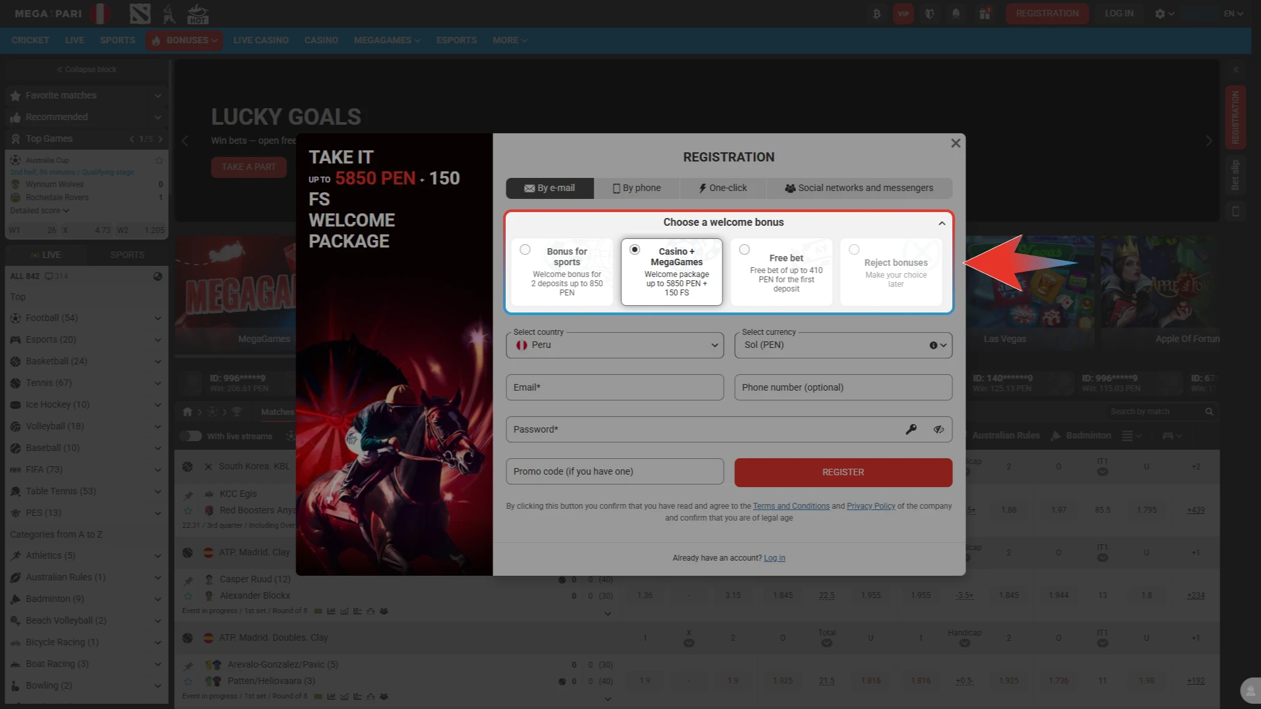The width and height of the screenshot is (1261, 709).
Task: Open the ESPORTS menu item
Action: 456,41
